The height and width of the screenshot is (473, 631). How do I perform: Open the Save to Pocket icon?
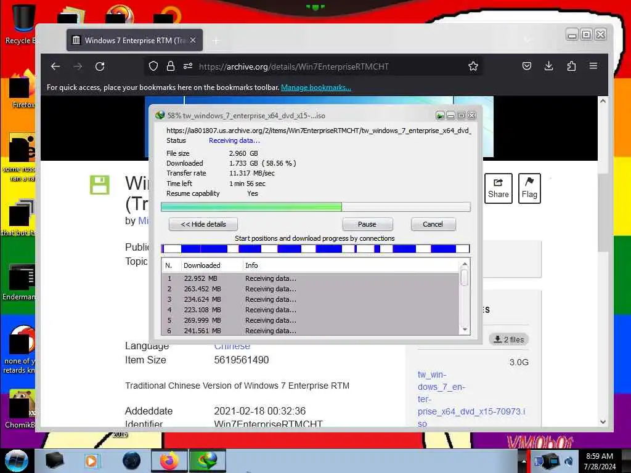(x=527, y=66)
